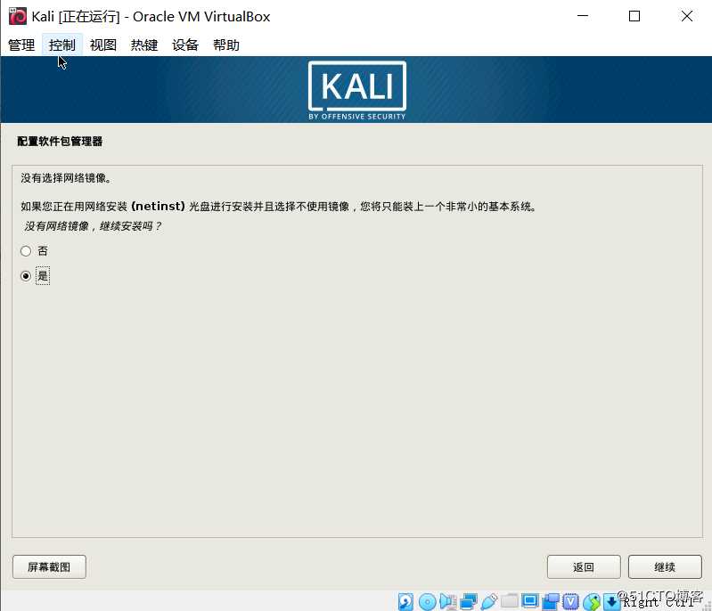Click the USB devices status icon

tap(488, 602)
